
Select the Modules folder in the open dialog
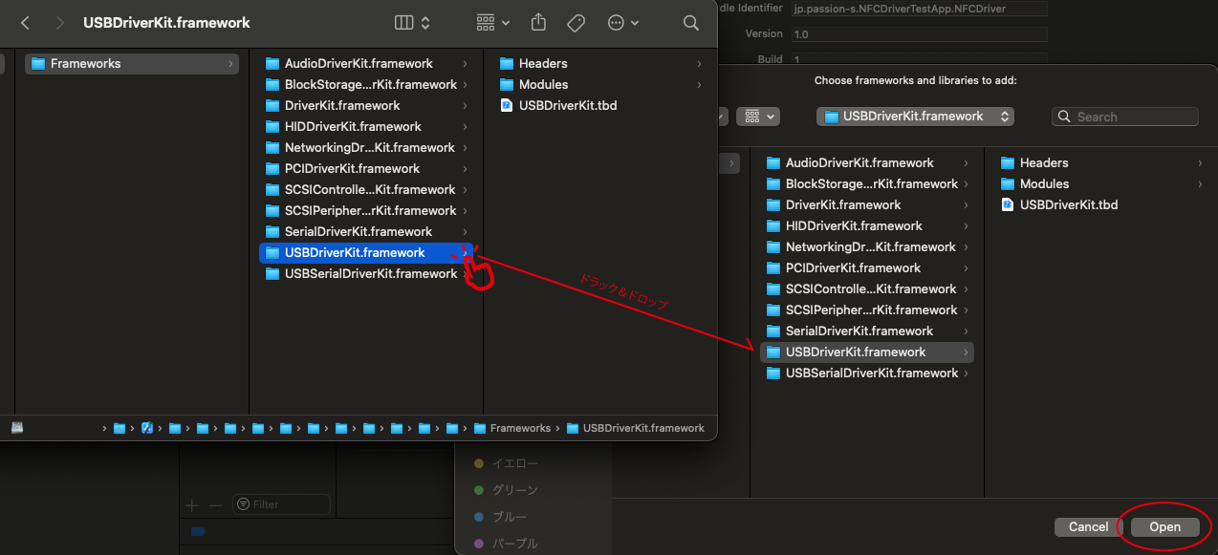(x=1044, y=183)
